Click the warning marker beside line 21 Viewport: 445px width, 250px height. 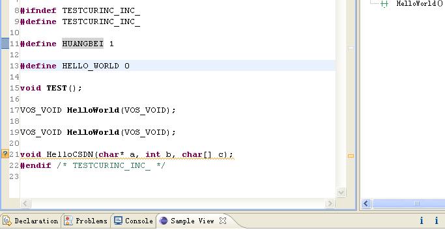[5, 154]
